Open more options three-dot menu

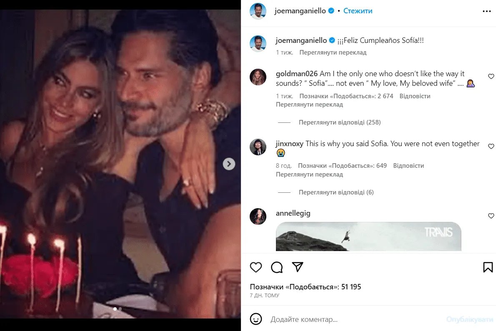click(x=486, y=11)
